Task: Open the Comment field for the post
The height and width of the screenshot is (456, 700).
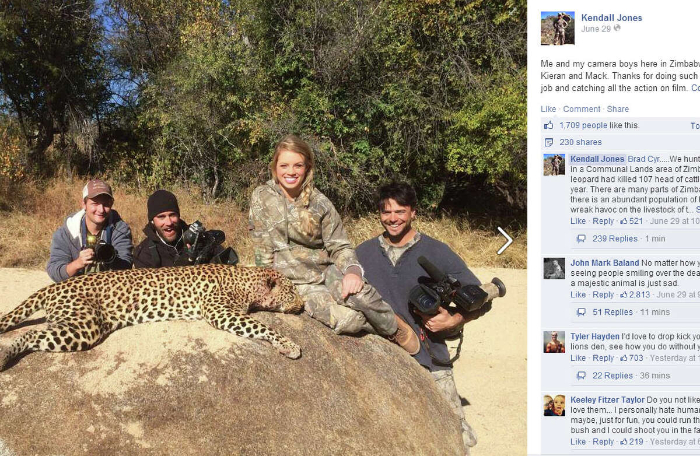Action: (581, 109)
